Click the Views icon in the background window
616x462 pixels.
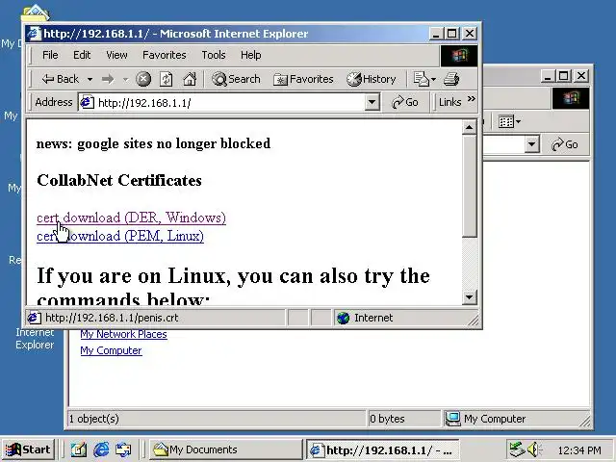click(506, 122)
